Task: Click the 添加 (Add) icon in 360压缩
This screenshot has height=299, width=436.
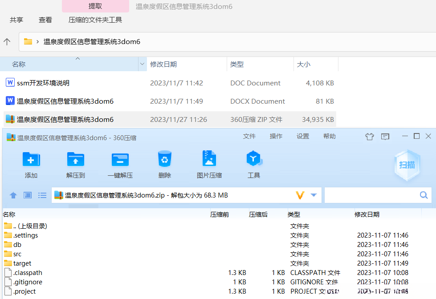Action: 31,159
